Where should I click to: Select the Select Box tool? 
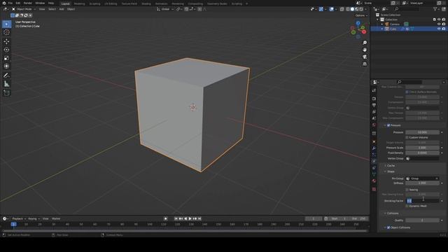pos(6,24)
